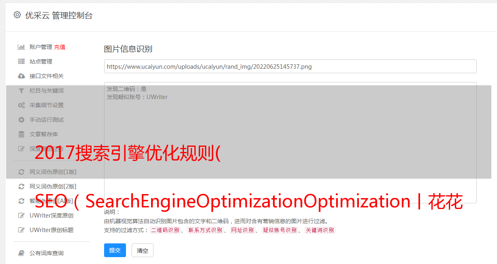
Task: Go to UWriter原创标题 page
Action: [x=51, y=230]
